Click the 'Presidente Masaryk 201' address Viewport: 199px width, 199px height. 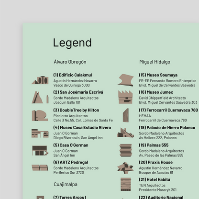(158, 190)
